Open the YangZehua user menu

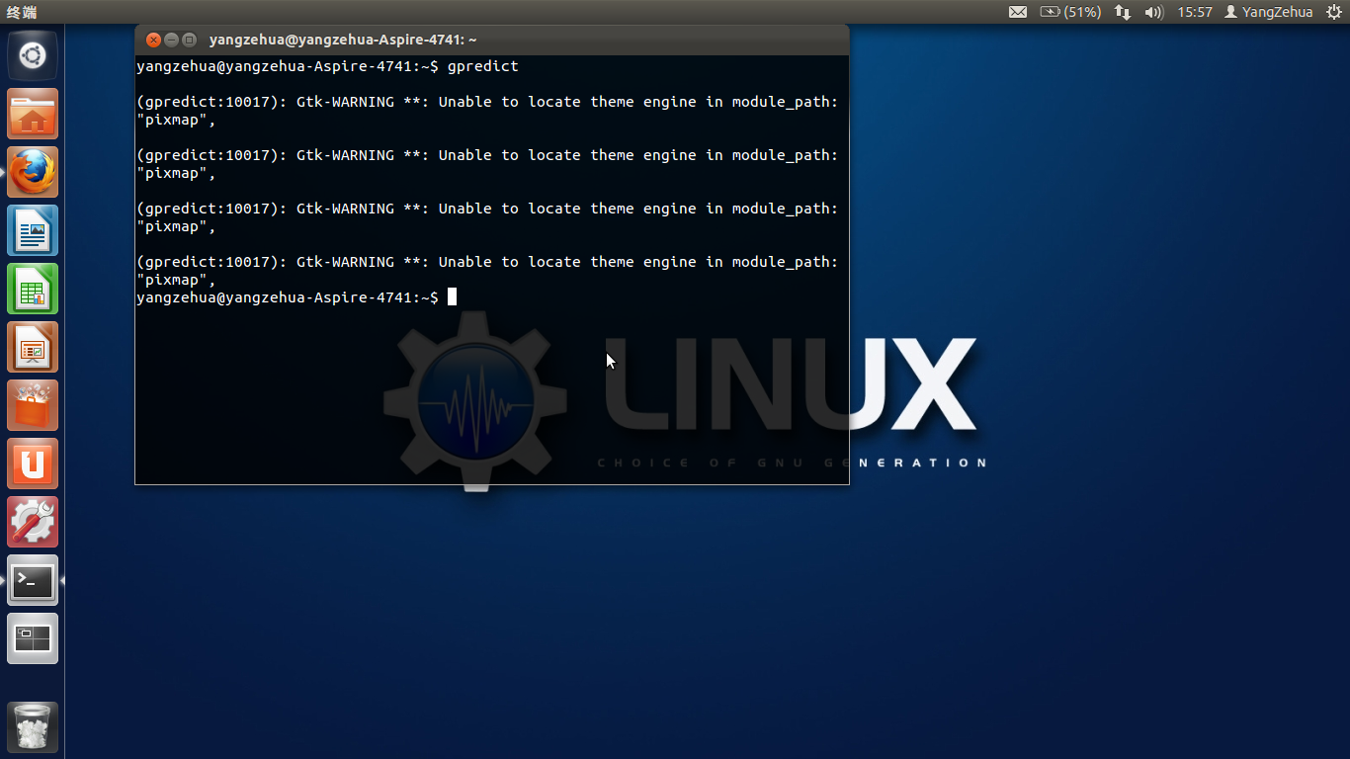click(1269, 12)
